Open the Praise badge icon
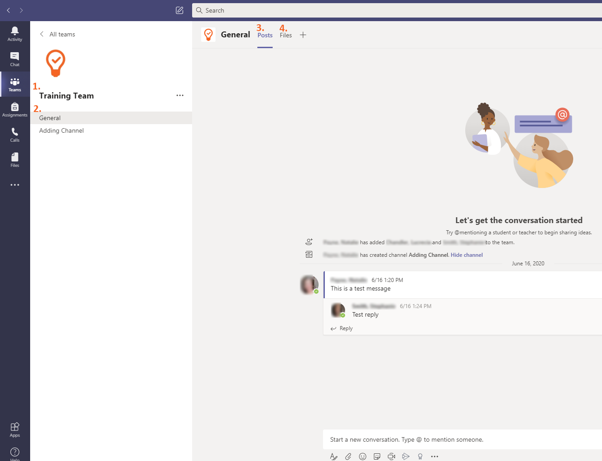Image resolution: width=602 pixels, height=461 pixels. point(420,457)
